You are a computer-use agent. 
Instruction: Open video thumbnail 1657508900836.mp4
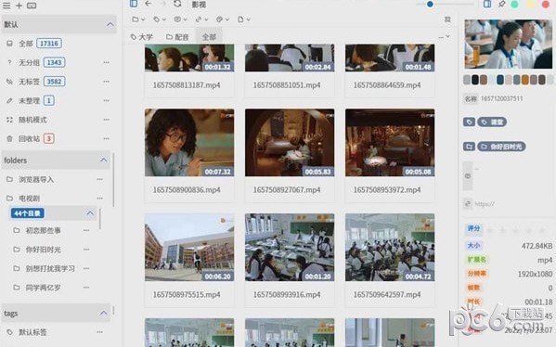click(x=189, y=143)
